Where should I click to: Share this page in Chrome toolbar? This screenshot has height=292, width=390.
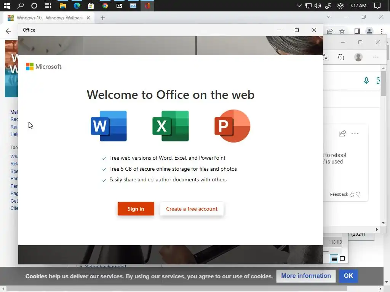coord(330,31)
